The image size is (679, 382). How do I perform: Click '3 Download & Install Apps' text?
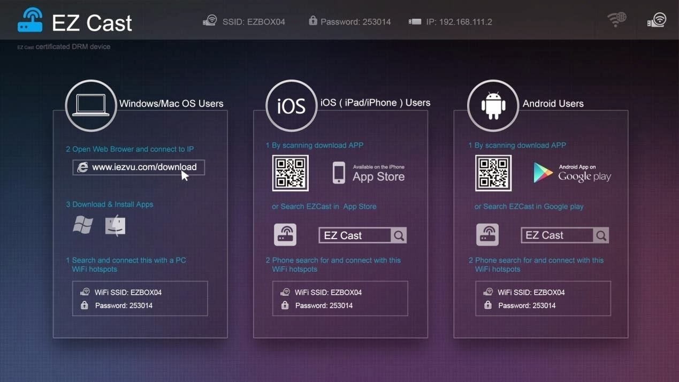(x=110, y=204)
